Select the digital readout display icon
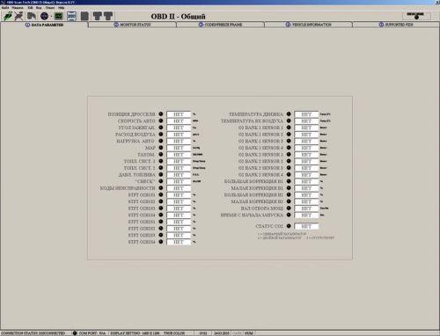 [x=71, y=16]
